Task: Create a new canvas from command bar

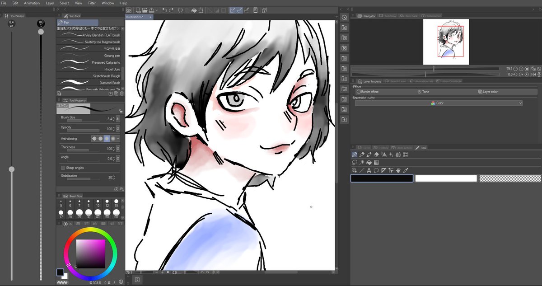Action: (x=138, y=10)
